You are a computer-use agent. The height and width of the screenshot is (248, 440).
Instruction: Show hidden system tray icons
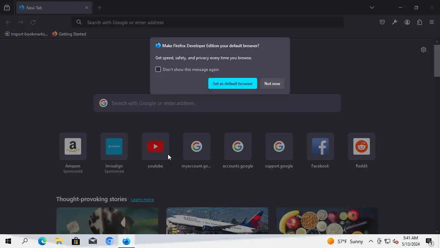pyautogui.click(x=371, y=241)
